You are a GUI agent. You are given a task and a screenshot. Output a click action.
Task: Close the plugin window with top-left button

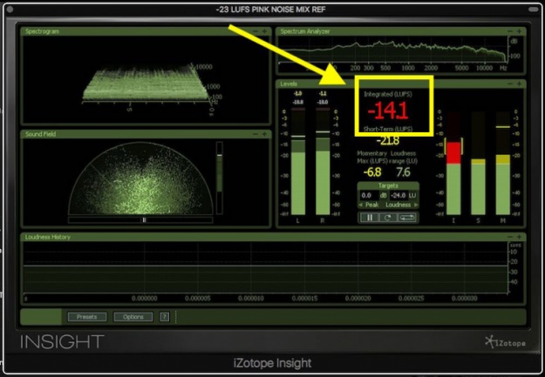[x=10, y=10]
